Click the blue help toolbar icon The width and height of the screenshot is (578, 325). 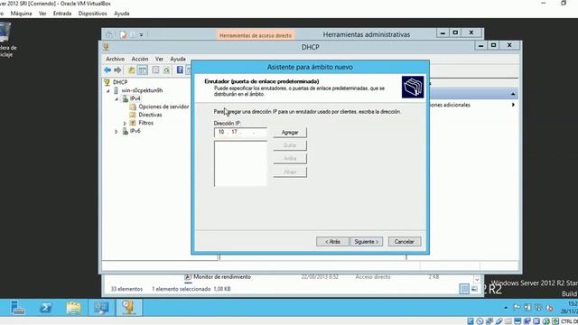(180, 70)
